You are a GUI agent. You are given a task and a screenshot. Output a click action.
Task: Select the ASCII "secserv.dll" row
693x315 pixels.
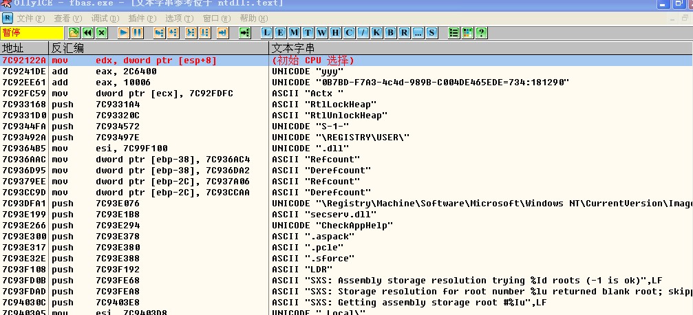346,215
